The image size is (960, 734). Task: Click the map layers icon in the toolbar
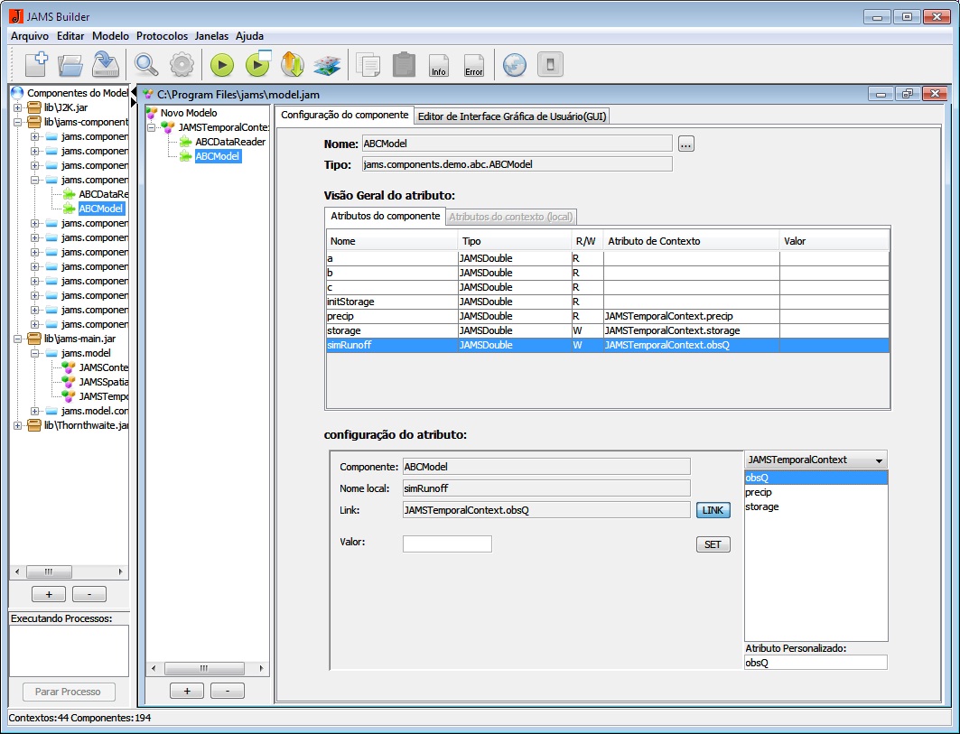[x=326, y=65]
